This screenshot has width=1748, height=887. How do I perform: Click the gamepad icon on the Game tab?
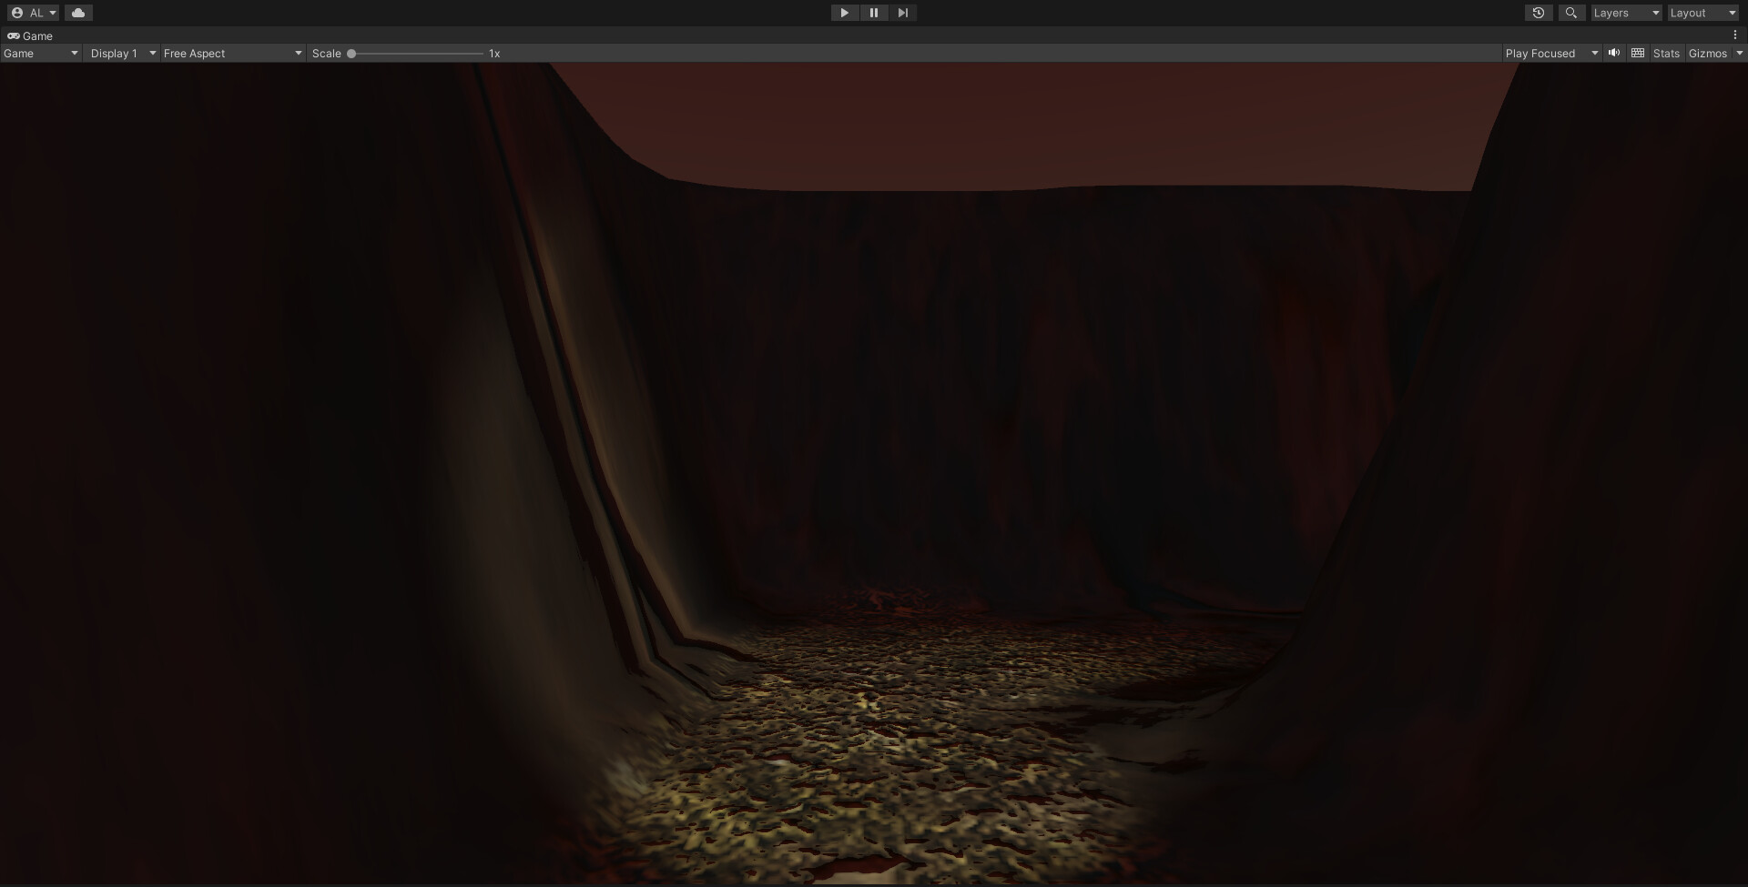tap(14, 35)
